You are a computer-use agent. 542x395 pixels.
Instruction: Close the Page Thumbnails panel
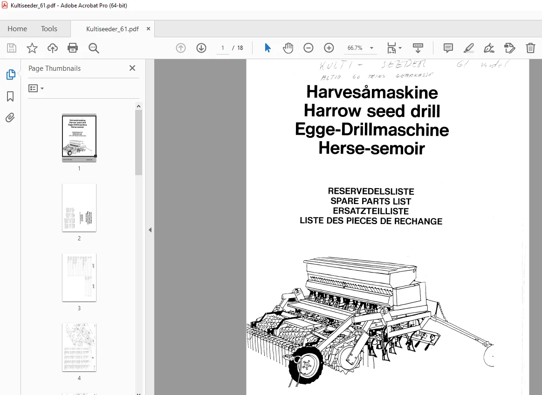click(132, 68)
